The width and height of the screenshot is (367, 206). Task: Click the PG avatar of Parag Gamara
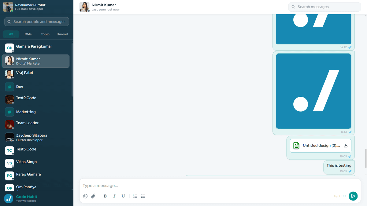9,176
